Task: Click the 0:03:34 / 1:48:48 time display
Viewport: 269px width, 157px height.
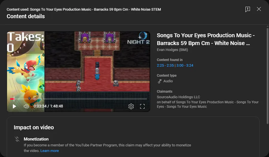Action: tap(48, 106)
